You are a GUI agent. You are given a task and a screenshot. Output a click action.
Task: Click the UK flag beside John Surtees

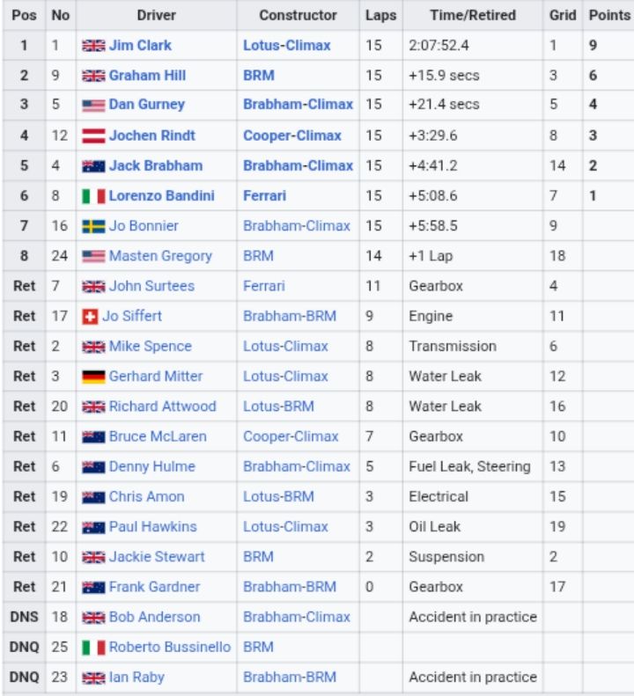point(93,286)
